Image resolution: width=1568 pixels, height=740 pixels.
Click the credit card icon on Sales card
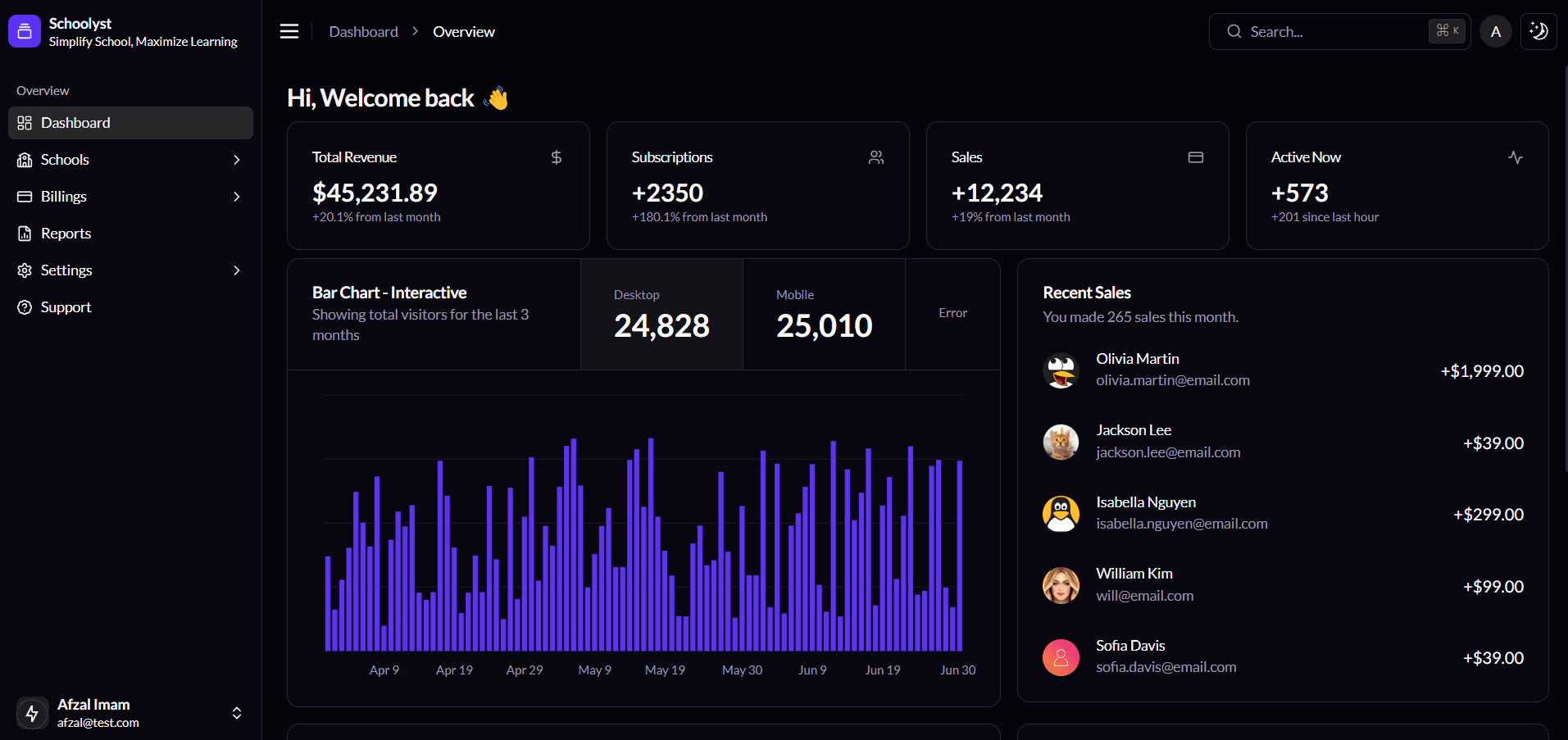[x=1195, y=157]
